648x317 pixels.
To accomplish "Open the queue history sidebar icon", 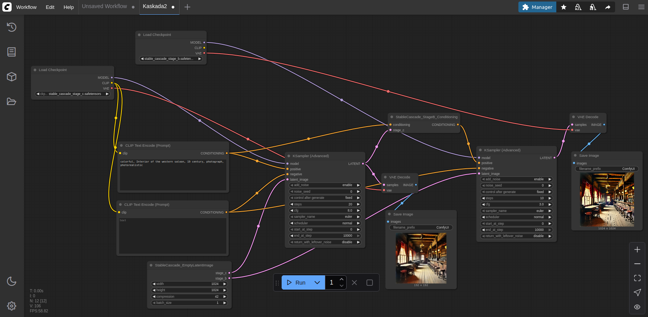I will [12, 27].
